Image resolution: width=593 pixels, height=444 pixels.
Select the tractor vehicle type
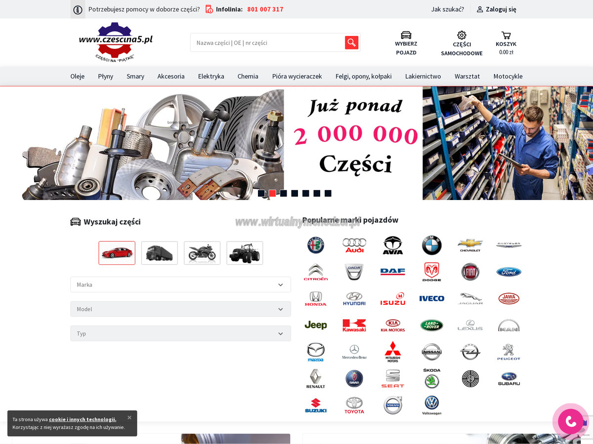245,253
